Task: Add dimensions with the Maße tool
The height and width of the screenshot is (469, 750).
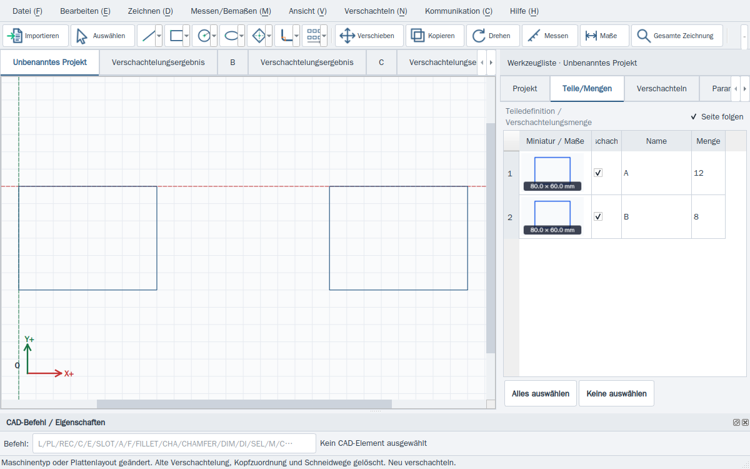Action: click(x=604, y=36)
